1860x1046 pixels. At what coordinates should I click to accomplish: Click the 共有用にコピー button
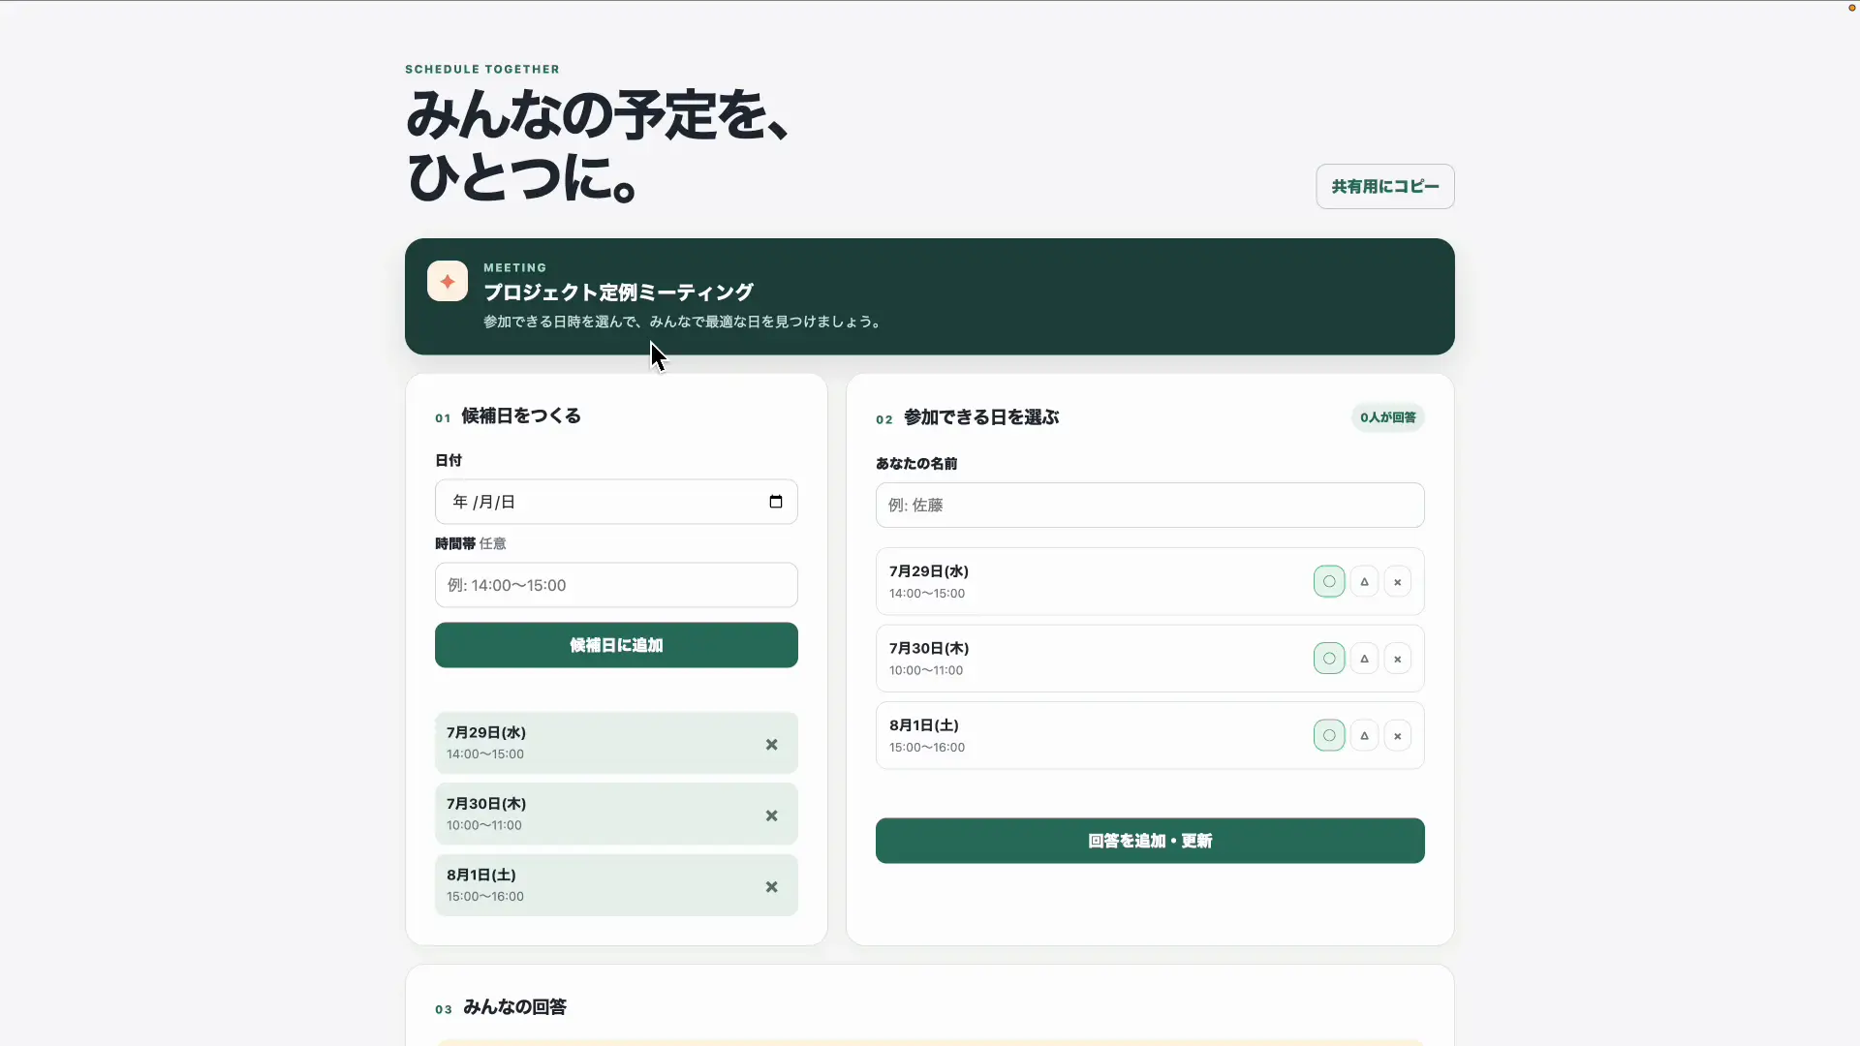coord(1384,186)
